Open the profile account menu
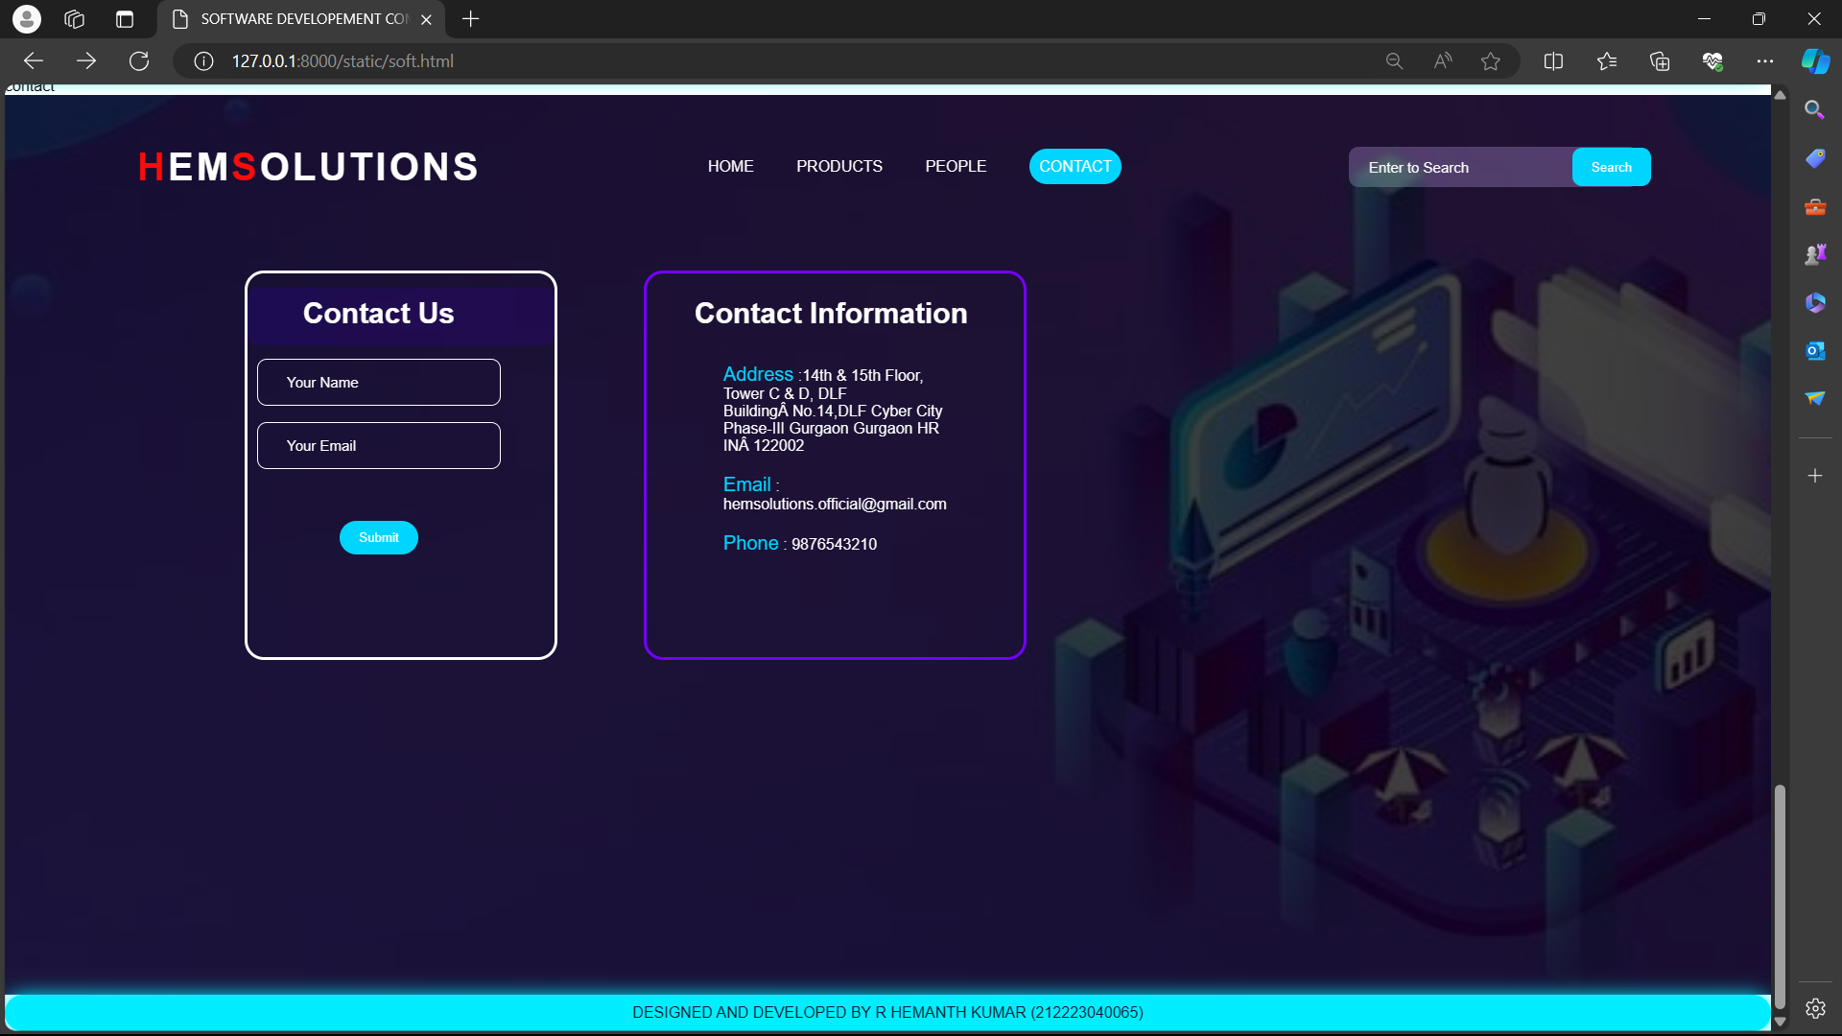The width and height of the screenshot is (1842, 1036). (x=27, y=19)
